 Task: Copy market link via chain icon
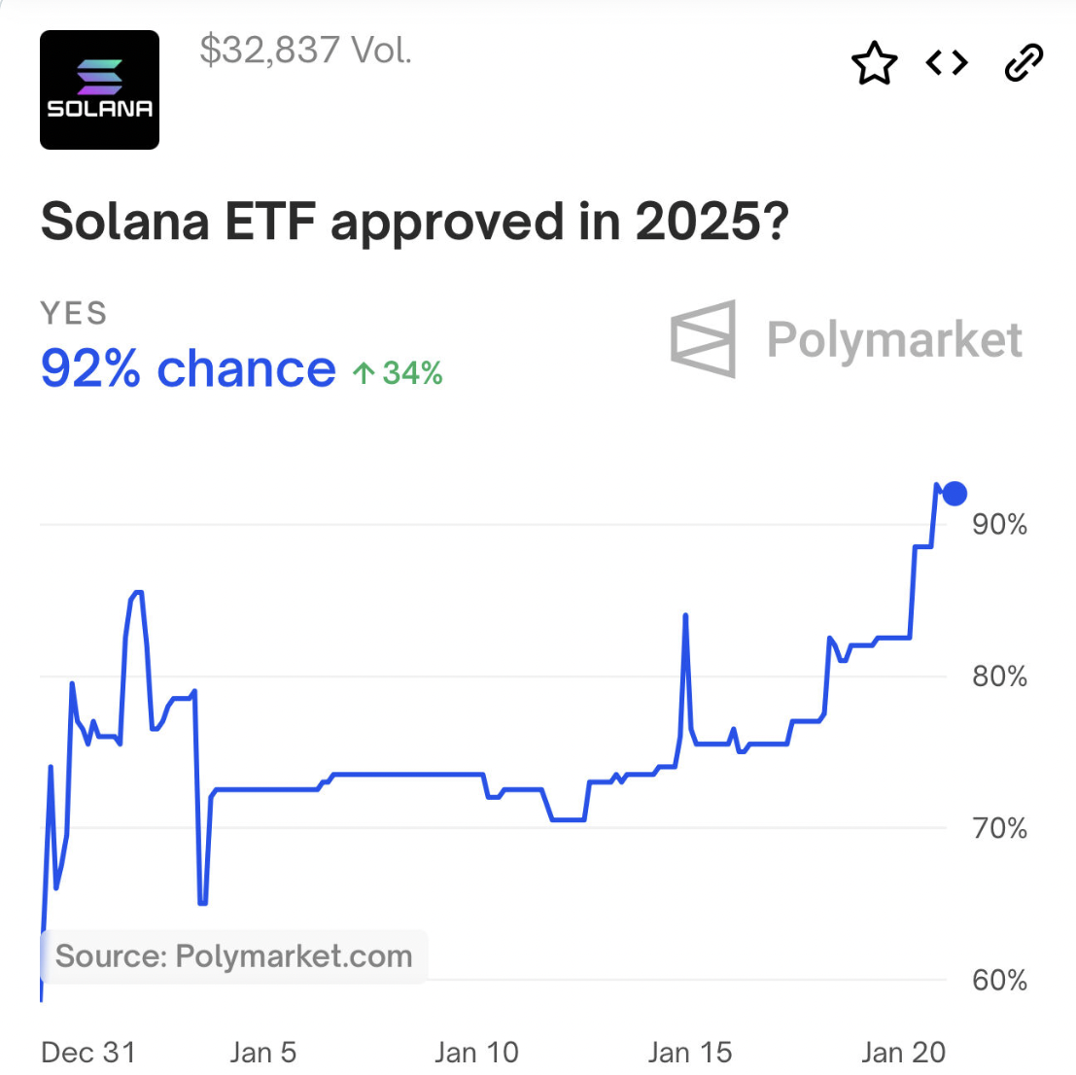[x=1023, y=64]
